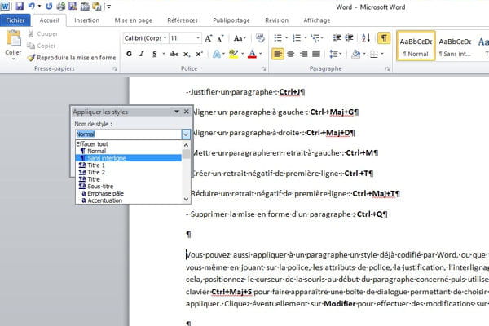The width and height of the screenshot is (489, 326).
Task: Click the borders icon
Action: [x=373, y=55]
